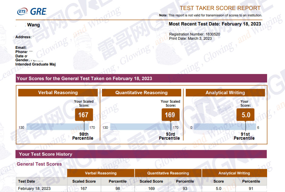Click Scaled Score header under Verbal Reasoning table
This screenshot has width=285, height=192.
(84, 181)
